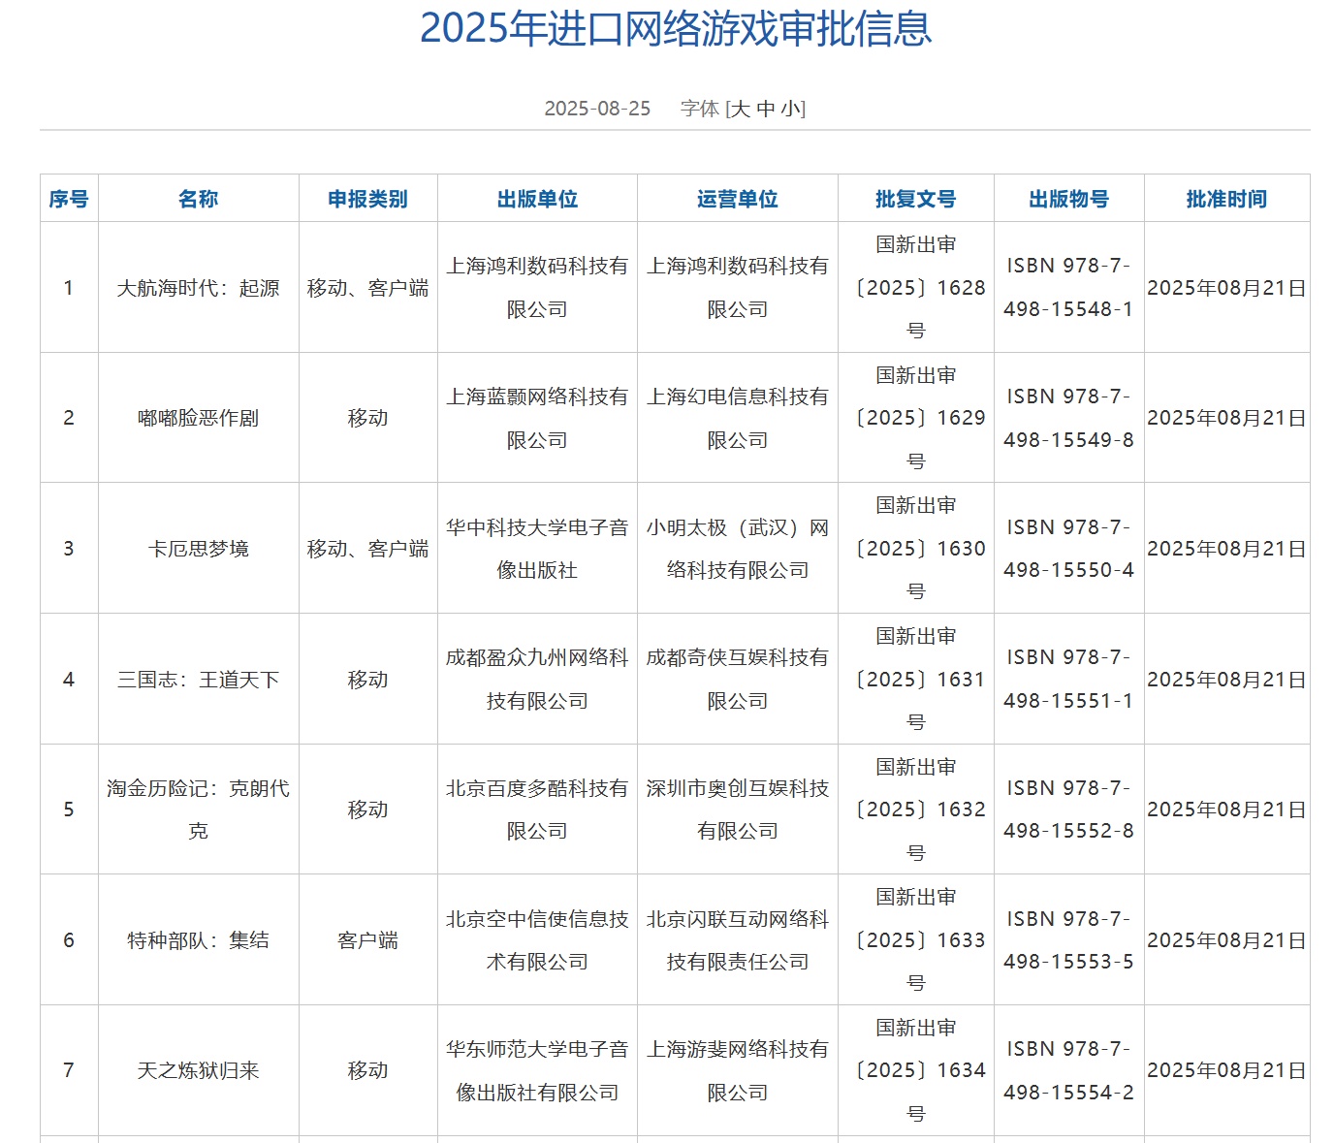Set font size to medium (中)
The height and width of the screenshot is (1143, 1334).
(766, 109)
